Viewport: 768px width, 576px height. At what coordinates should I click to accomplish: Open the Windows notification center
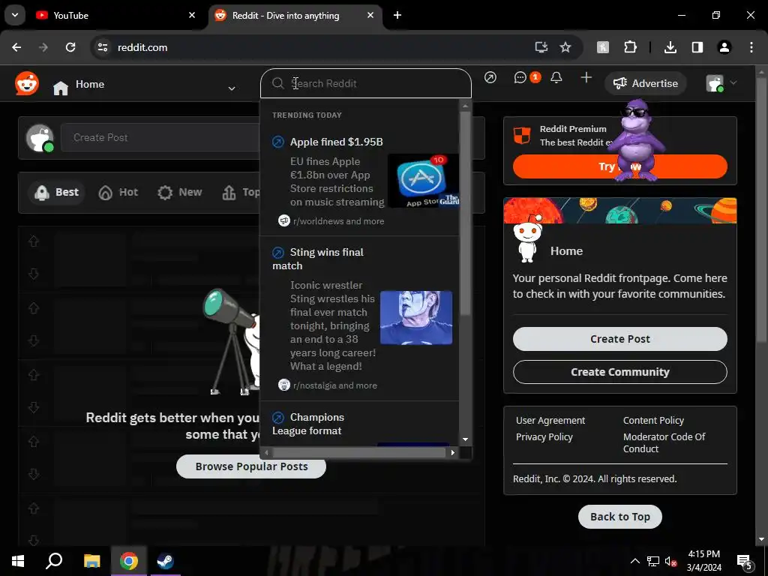pos(745,562)
